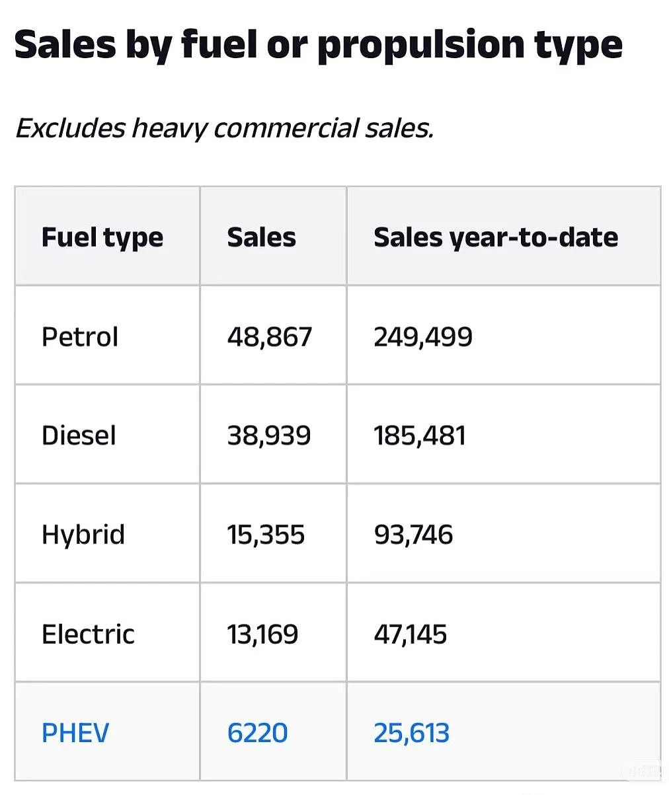Click Electric sales value 13,169
The width and height of the screenshot is (669, 795).
tap(262, 634)
